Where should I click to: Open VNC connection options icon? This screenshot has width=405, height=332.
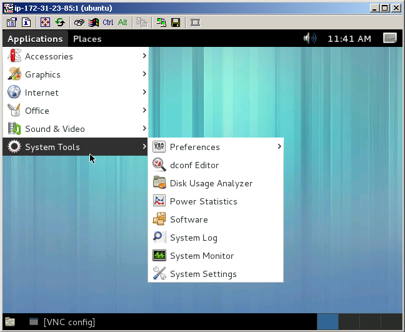[11, 23]
